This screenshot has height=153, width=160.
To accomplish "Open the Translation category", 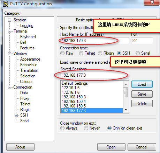I will tap(29, 70).
